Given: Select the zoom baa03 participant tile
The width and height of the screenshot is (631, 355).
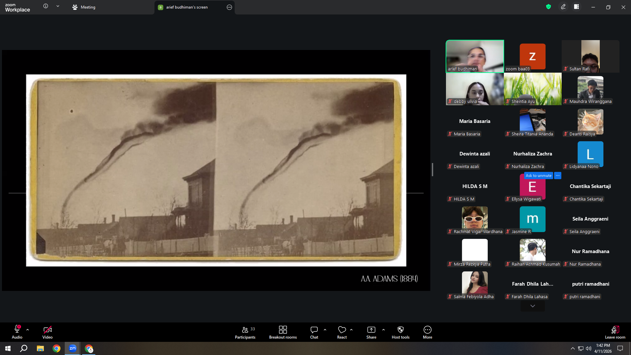Looking at the screenshot, I should (x=533, y=56).
